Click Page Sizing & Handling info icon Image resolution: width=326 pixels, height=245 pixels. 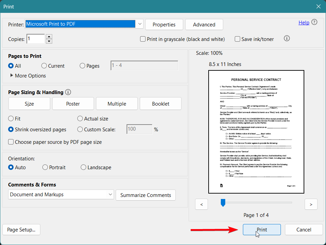(68, 92)
